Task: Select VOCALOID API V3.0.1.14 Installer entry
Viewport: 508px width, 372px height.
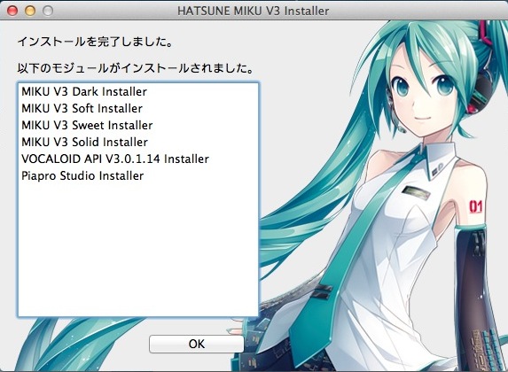Action: coord(115,159)
